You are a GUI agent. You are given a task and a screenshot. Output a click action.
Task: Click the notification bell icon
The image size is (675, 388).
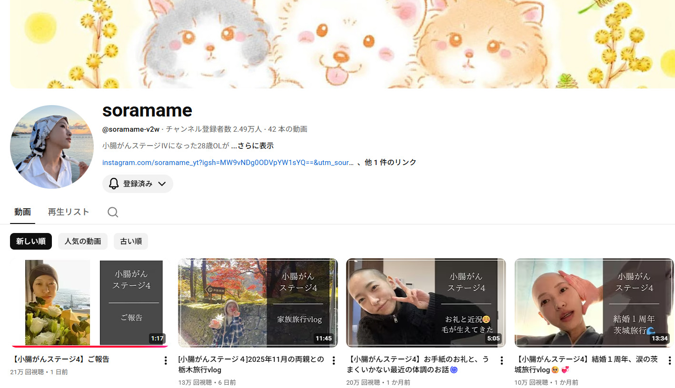point(114,184)
